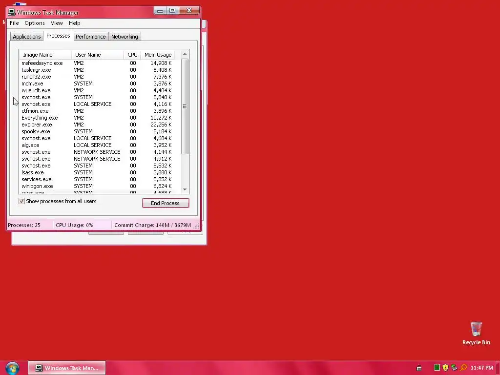Select the mdm.exe process
The width and height of the screenshot is (500, 375).
(x=97, y=83)
